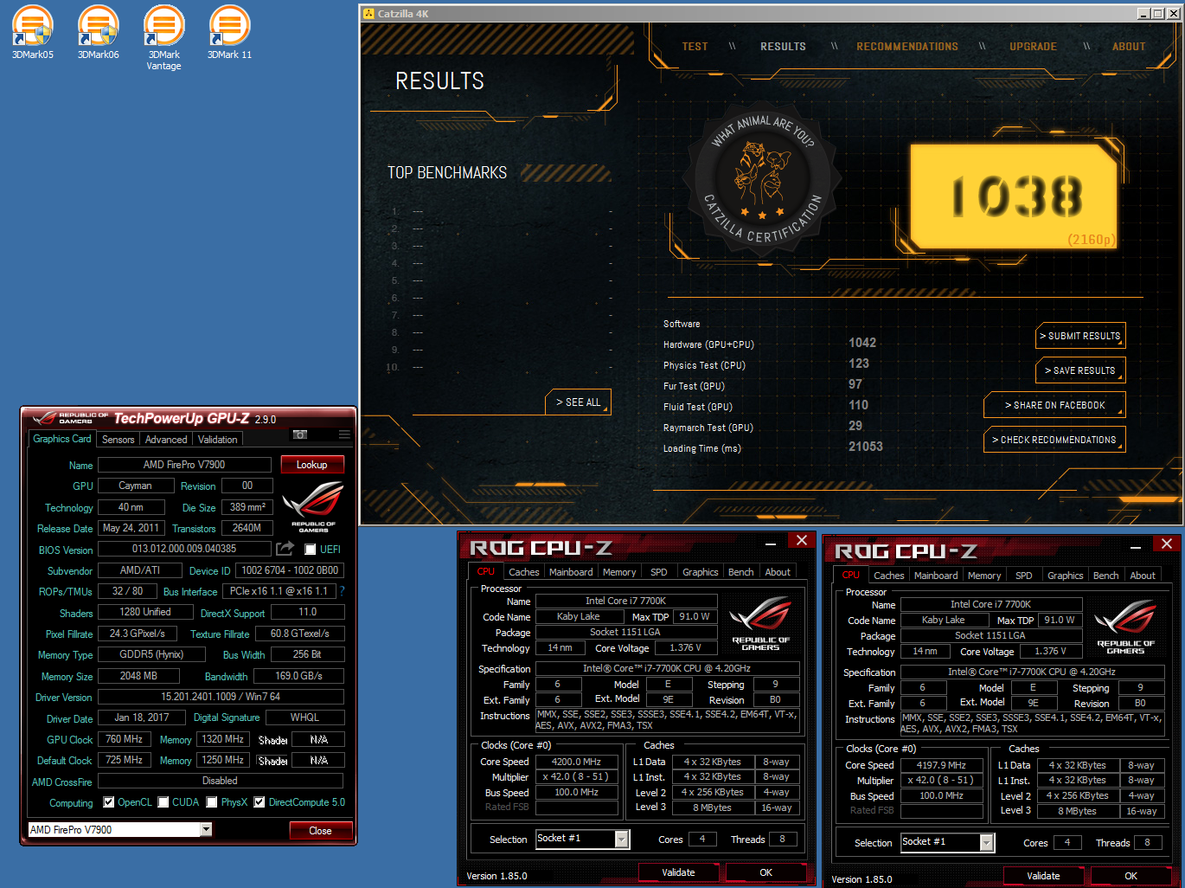Toggle the DirectCompute 5.0 checkbox
This screenshot has width=1185, height=888.
pyautogui.click(x=259, y=802)
